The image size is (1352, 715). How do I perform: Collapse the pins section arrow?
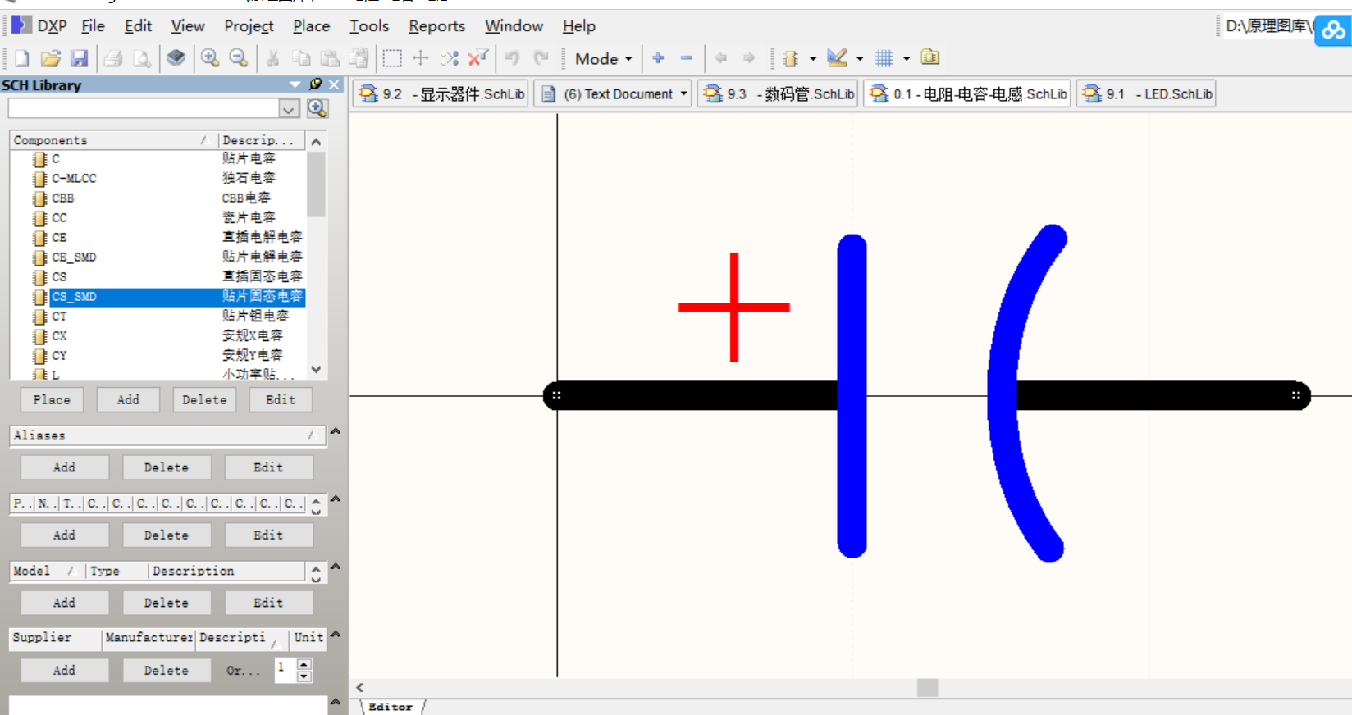[335, 499]
